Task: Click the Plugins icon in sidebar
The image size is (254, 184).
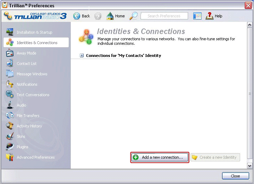Action: 10,147
